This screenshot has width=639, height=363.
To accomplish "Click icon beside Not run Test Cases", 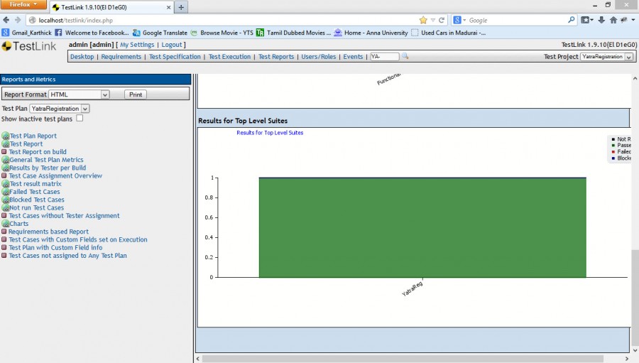I will click(x=5, y=207).
